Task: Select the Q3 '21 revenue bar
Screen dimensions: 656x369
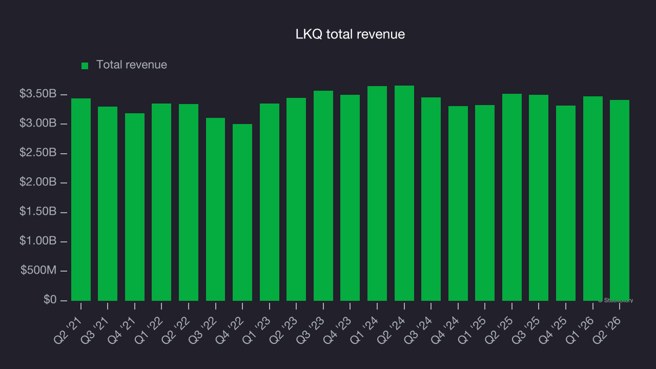Action: tap(108, 203)
